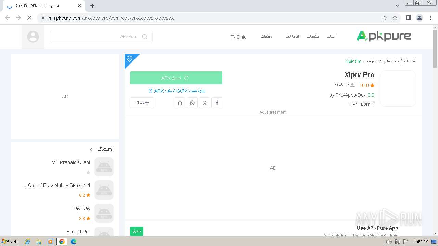Screen dimensions: 438x246
Task: Click the Xiptv Pro app icon placeholder
Action: (x=398, y=88)
